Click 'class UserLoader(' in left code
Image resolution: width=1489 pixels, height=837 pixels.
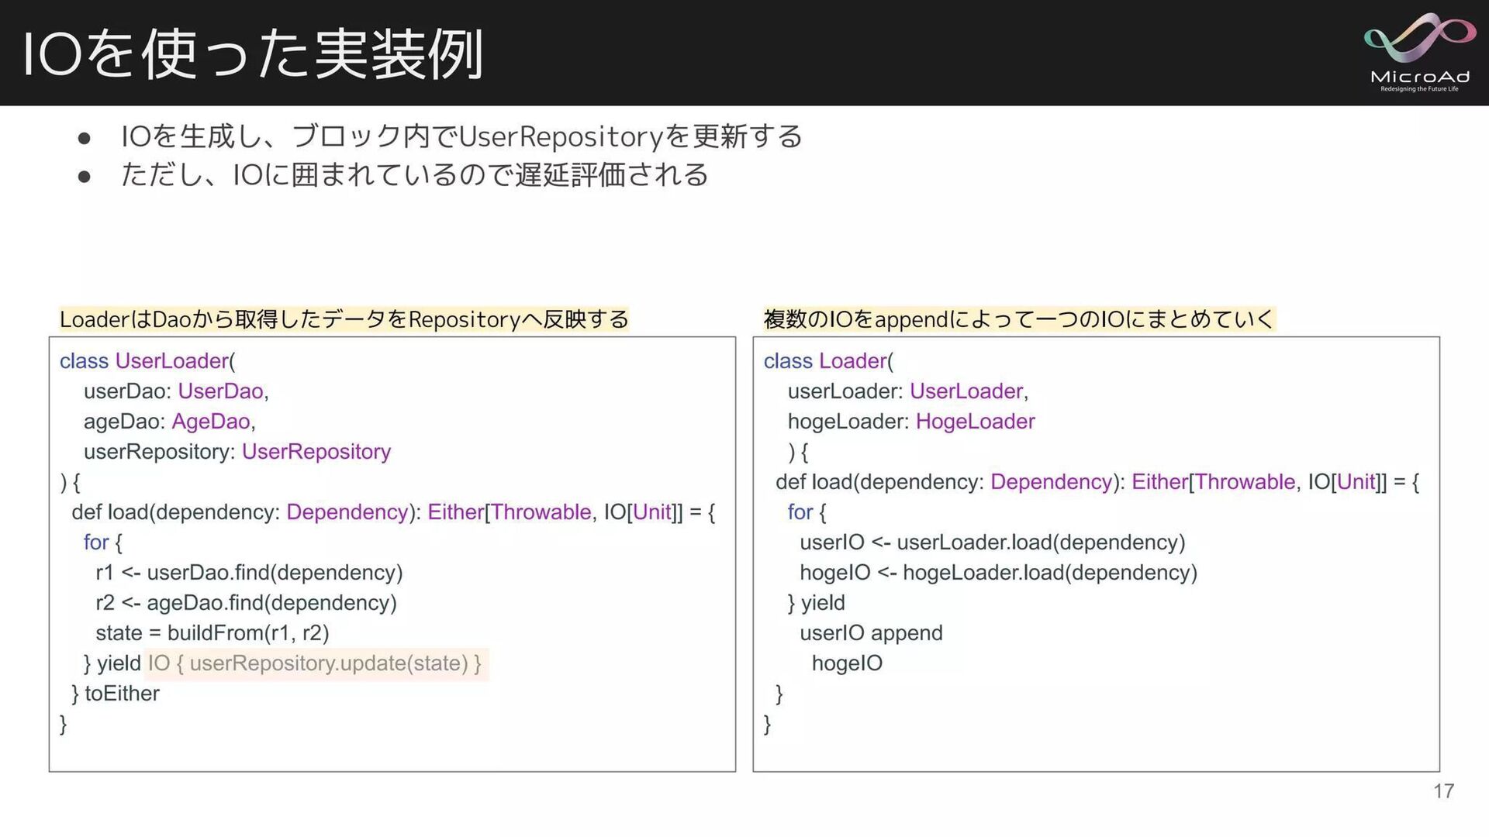pyautogui.click(x=147, y=361)
